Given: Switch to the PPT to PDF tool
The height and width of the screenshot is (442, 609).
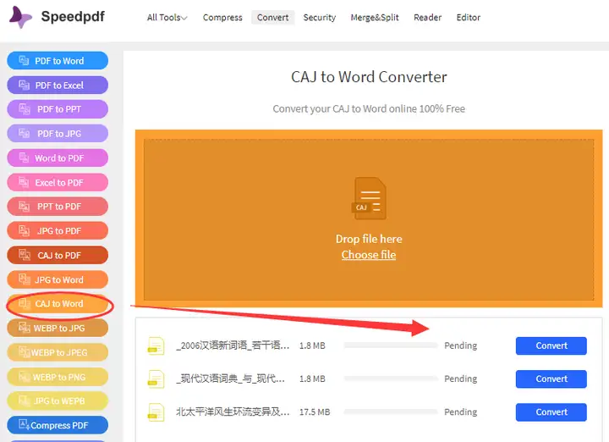Looking at the screenshot, I should click(x=58, y=207).
